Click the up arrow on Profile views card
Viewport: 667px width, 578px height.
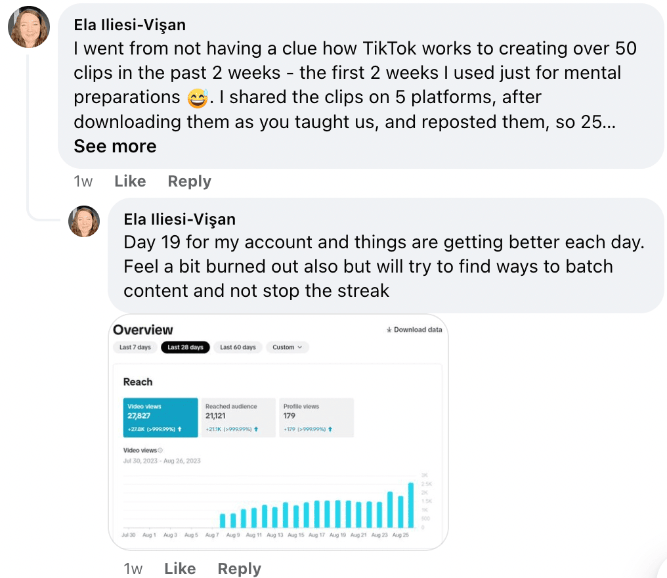point(330,429)
